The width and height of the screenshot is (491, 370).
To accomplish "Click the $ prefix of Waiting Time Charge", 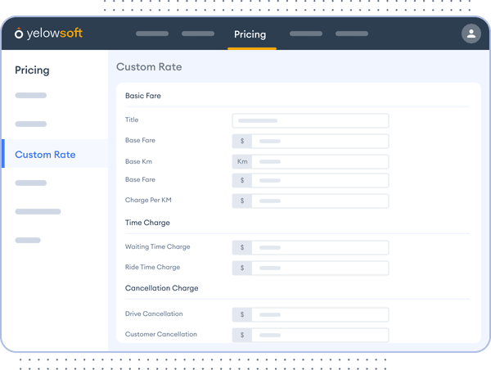I will pos(242,247).
